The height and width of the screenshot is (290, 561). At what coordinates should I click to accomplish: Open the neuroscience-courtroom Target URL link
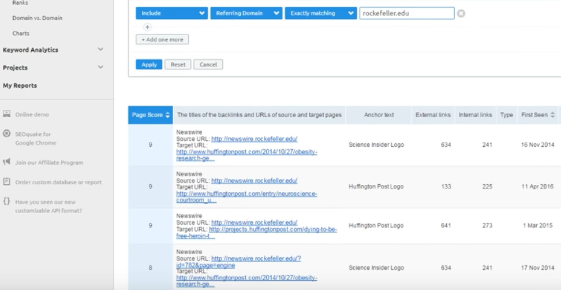(246, 197)
